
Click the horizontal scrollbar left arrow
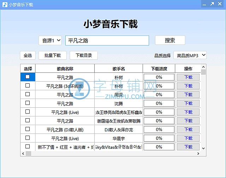(23, 154)
